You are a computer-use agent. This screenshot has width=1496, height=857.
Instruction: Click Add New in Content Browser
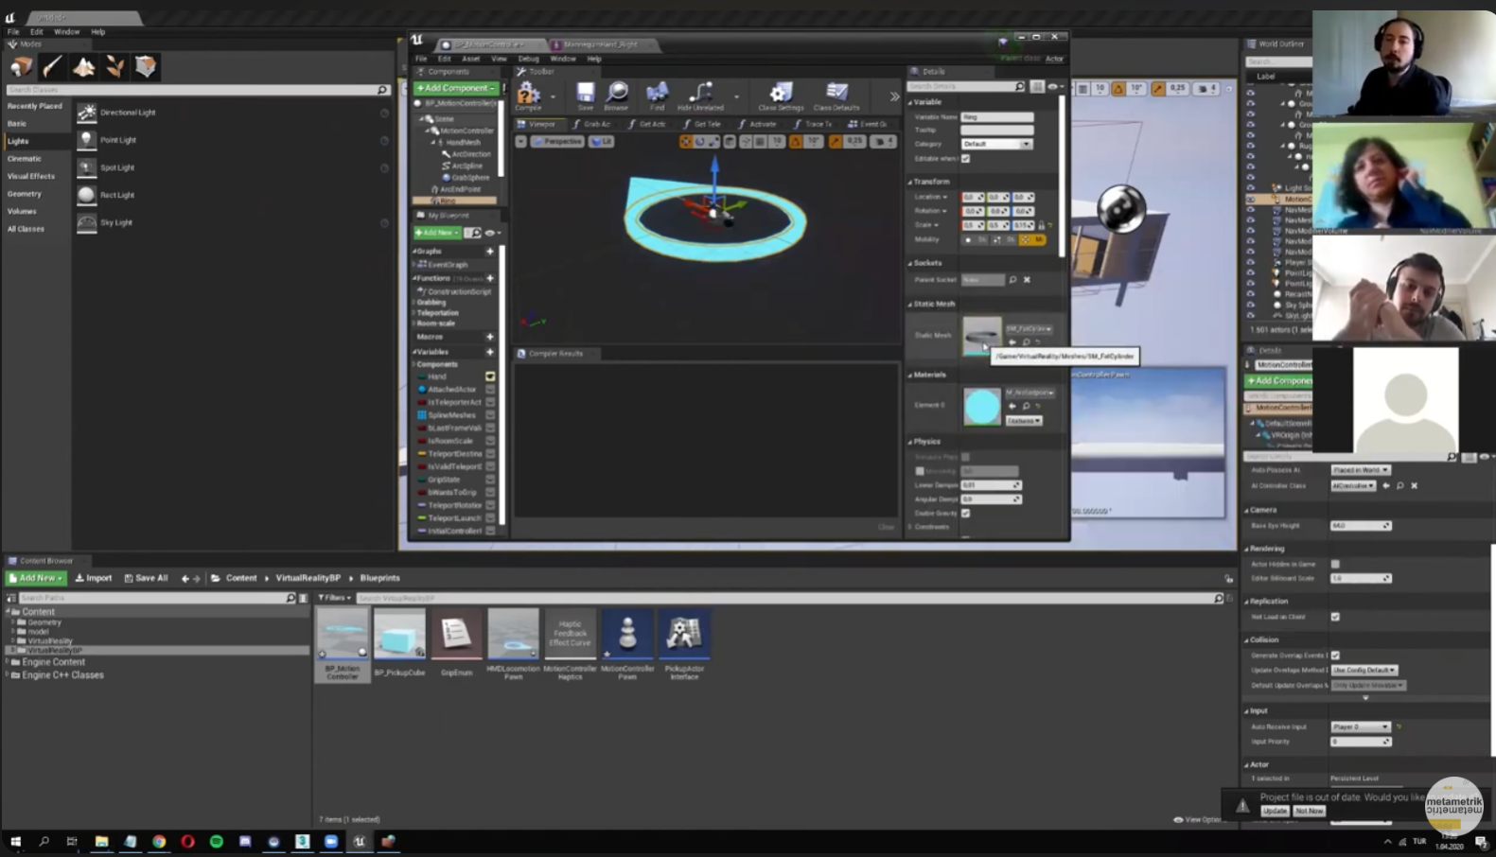pos(36,578)
